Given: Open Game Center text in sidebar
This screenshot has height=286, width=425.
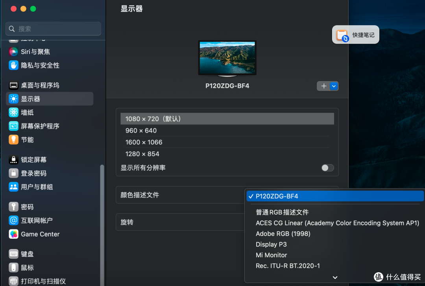Looking at the screenshot, I should coord(40,234).
